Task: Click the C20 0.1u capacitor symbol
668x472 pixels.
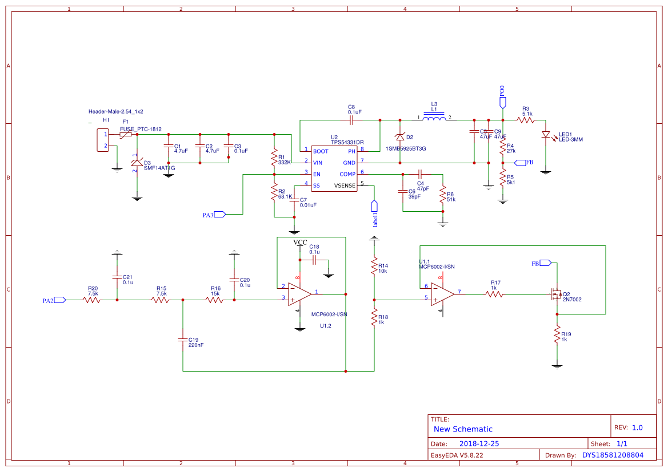Action: [x=234, y=280]
